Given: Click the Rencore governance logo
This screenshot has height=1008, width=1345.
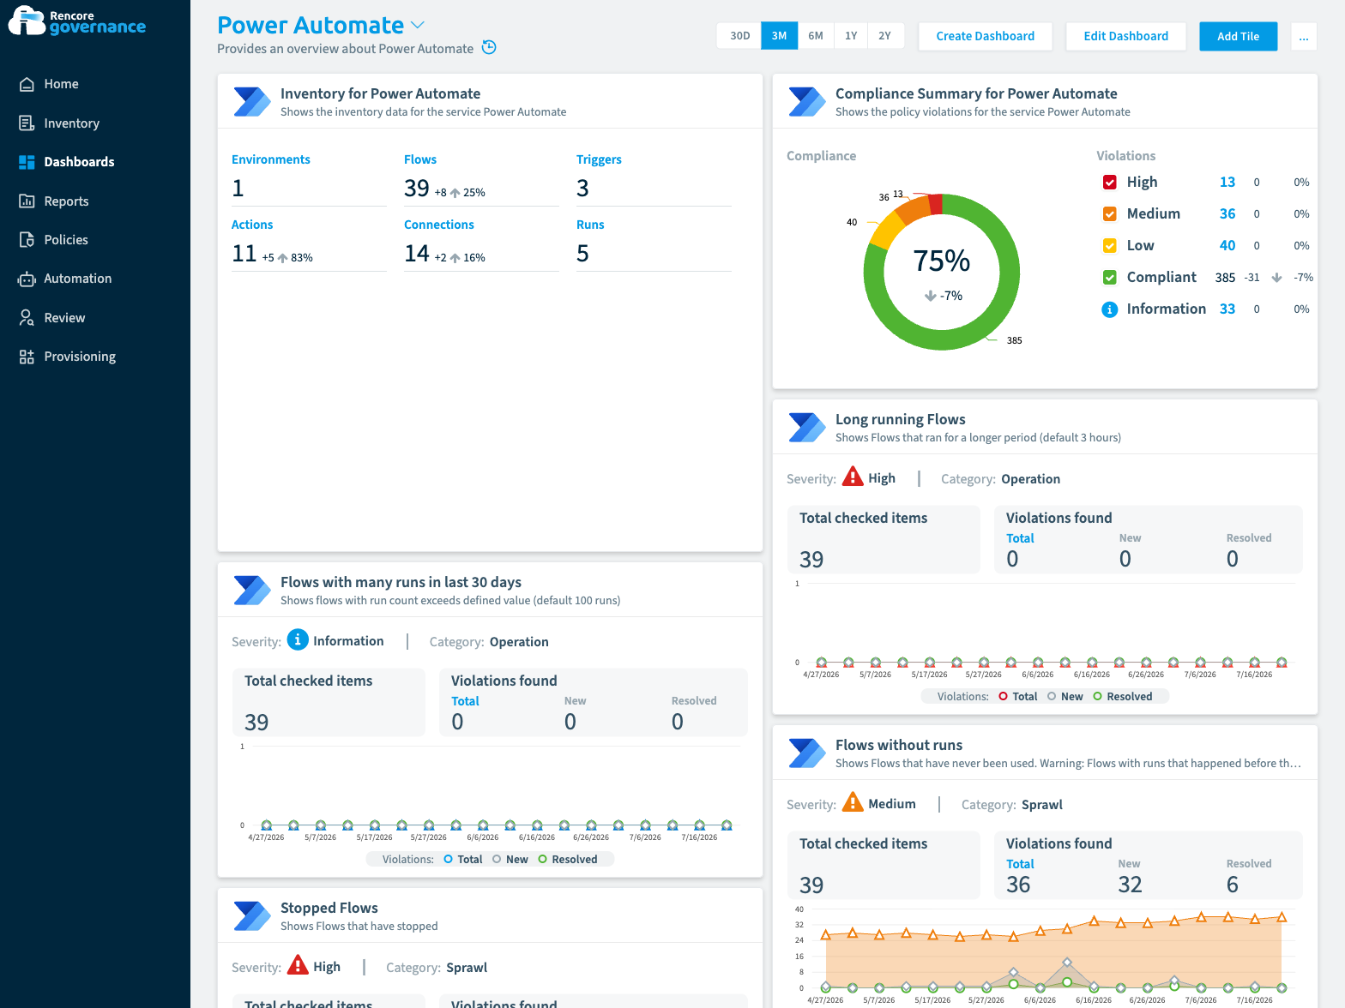Looking at the screenshot, I should coord(77,21).
